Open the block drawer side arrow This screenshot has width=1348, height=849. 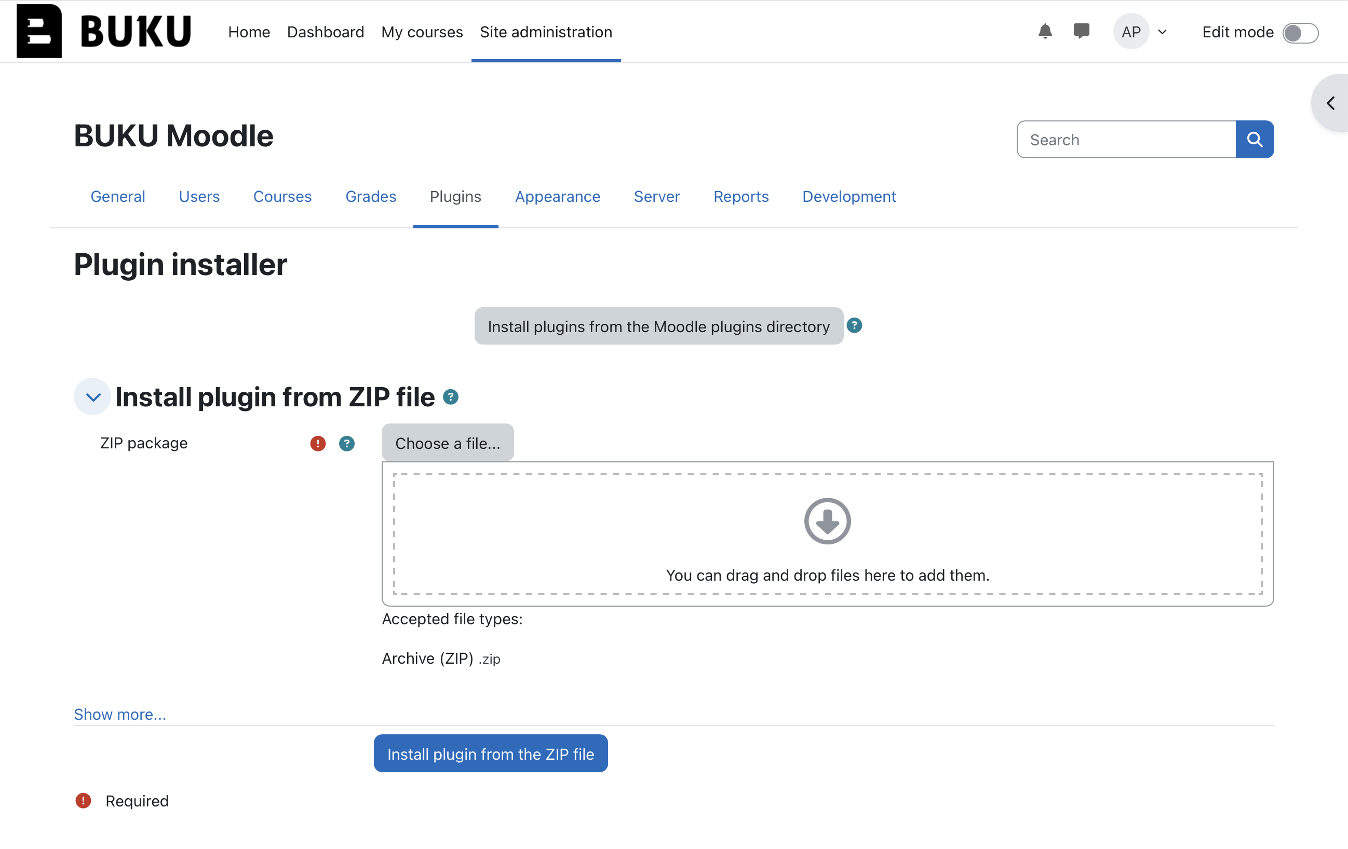(x=1331, y=103)
